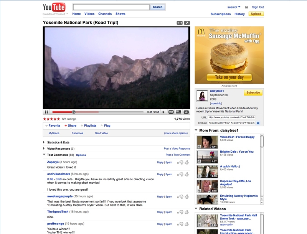Show more info about the video
This screenshot has width=307, height=234.
[216, 104]
